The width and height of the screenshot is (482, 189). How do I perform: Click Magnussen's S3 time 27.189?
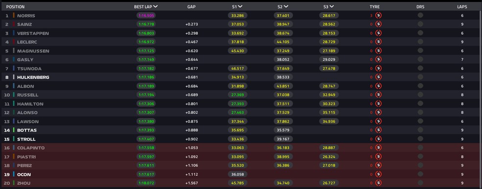[329, 51]
